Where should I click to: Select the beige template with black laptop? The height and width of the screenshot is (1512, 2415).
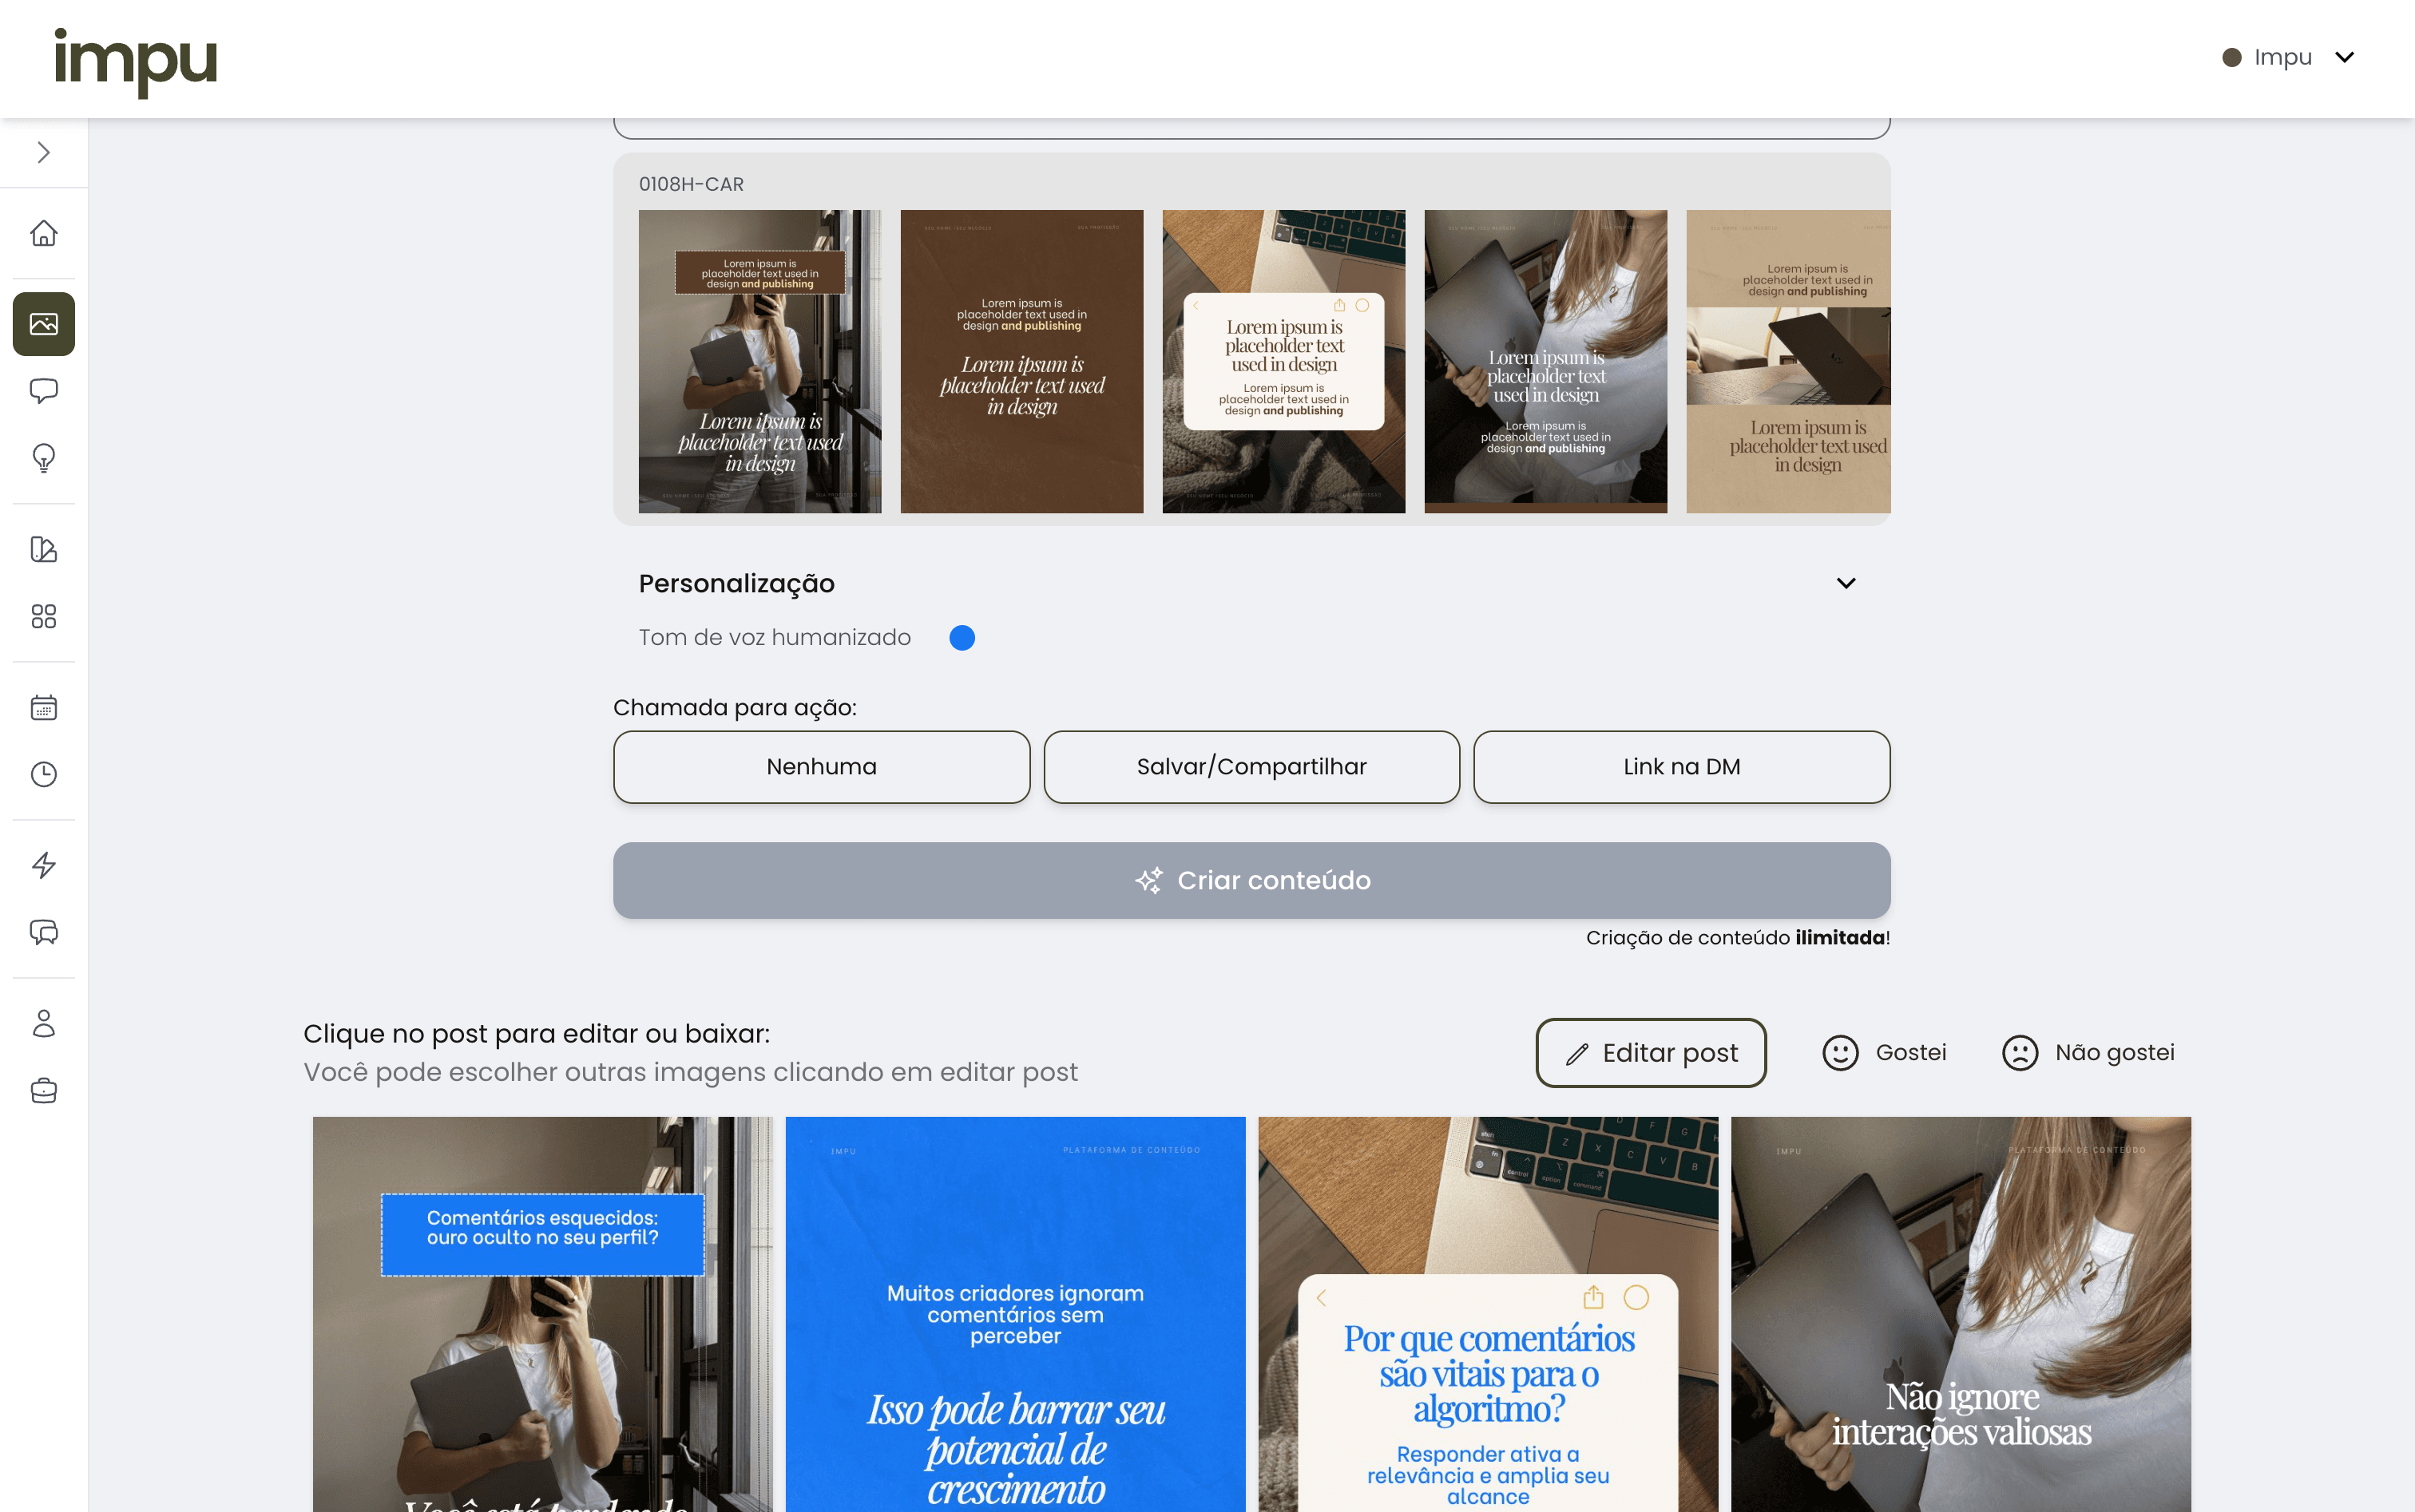point(1789,362)
